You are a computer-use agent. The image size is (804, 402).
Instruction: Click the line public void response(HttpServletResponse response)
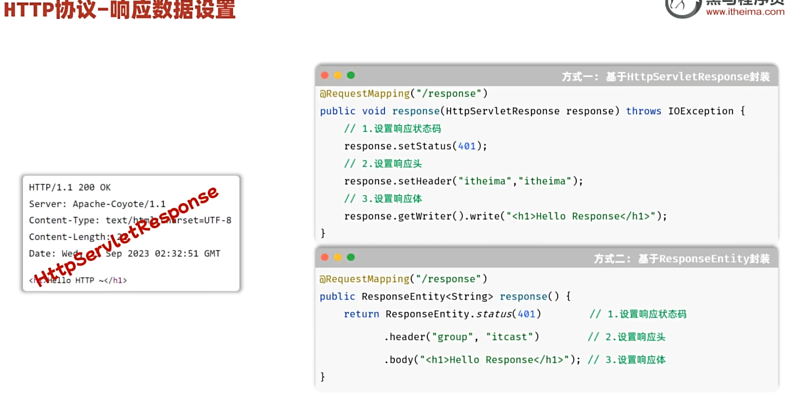click(470, 111)
